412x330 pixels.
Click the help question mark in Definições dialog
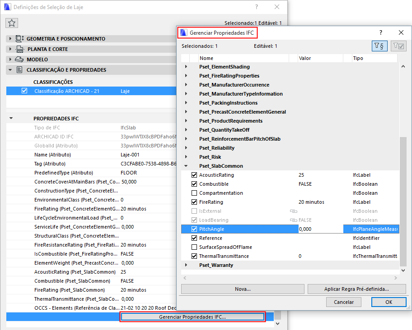tap(256, 7)
